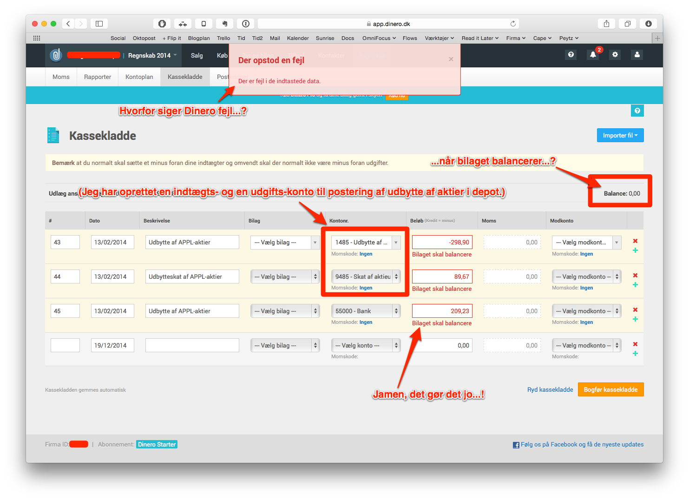689x500 pixels.
Task: Open Vælg modkonto dropdown for row 45
Action: point(587,311)
